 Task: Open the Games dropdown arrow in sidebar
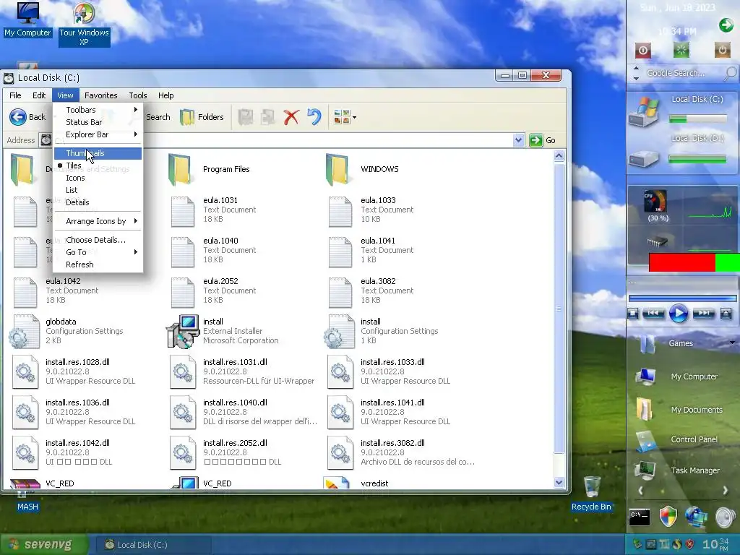(732, 342)
